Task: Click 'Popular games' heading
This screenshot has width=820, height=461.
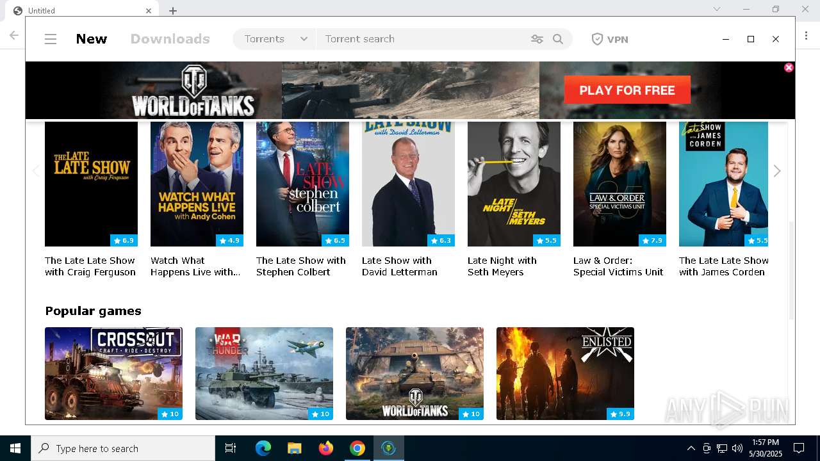Action: pyautogui.click(x=93, y=311)
